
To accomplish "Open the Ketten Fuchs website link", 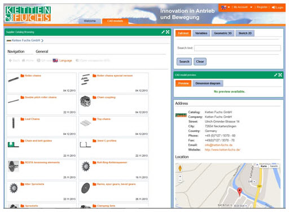I will pos(222,150).
